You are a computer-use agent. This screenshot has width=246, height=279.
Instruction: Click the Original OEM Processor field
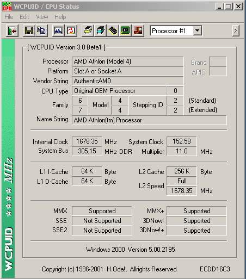pyautogui.click(x=119, y=91)
